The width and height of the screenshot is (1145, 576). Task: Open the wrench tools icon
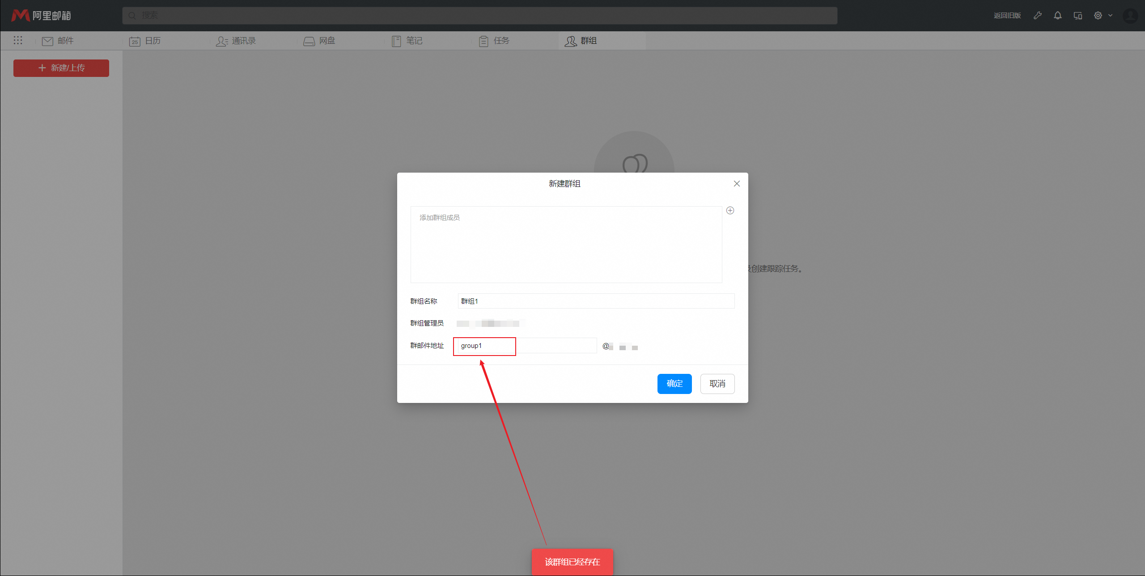1038,16
